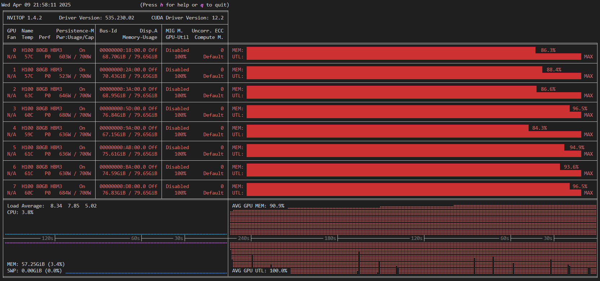
Task: Click the 96.5% memory label for GPU 7
Action: pos(580,186)
